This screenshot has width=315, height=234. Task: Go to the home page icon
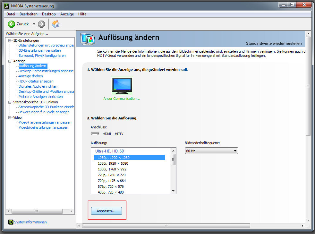pos(56,24)
